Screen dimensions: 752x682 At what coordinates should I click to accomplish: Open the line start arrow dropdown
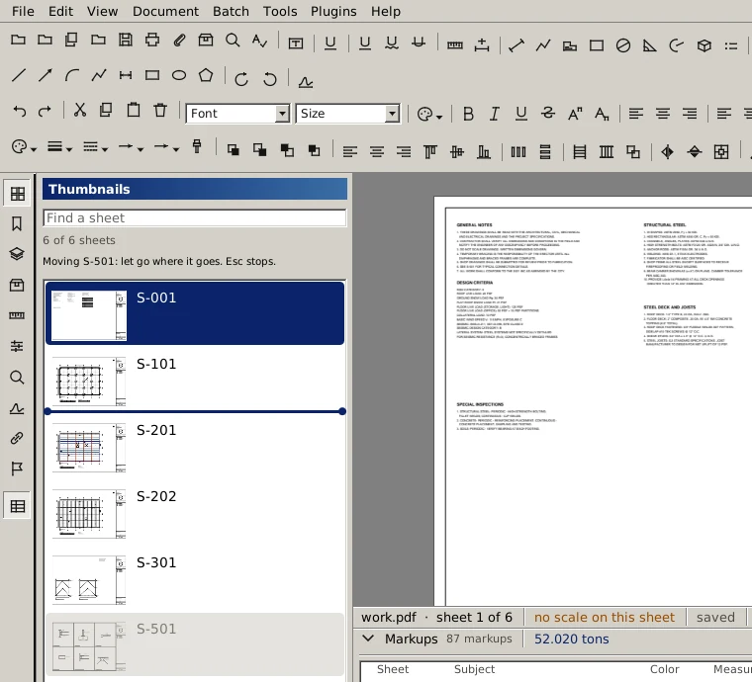[x=131, y=146]
